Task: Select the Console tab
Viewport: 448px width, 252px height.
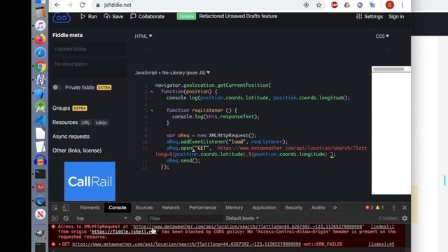Action: (118, 208)
